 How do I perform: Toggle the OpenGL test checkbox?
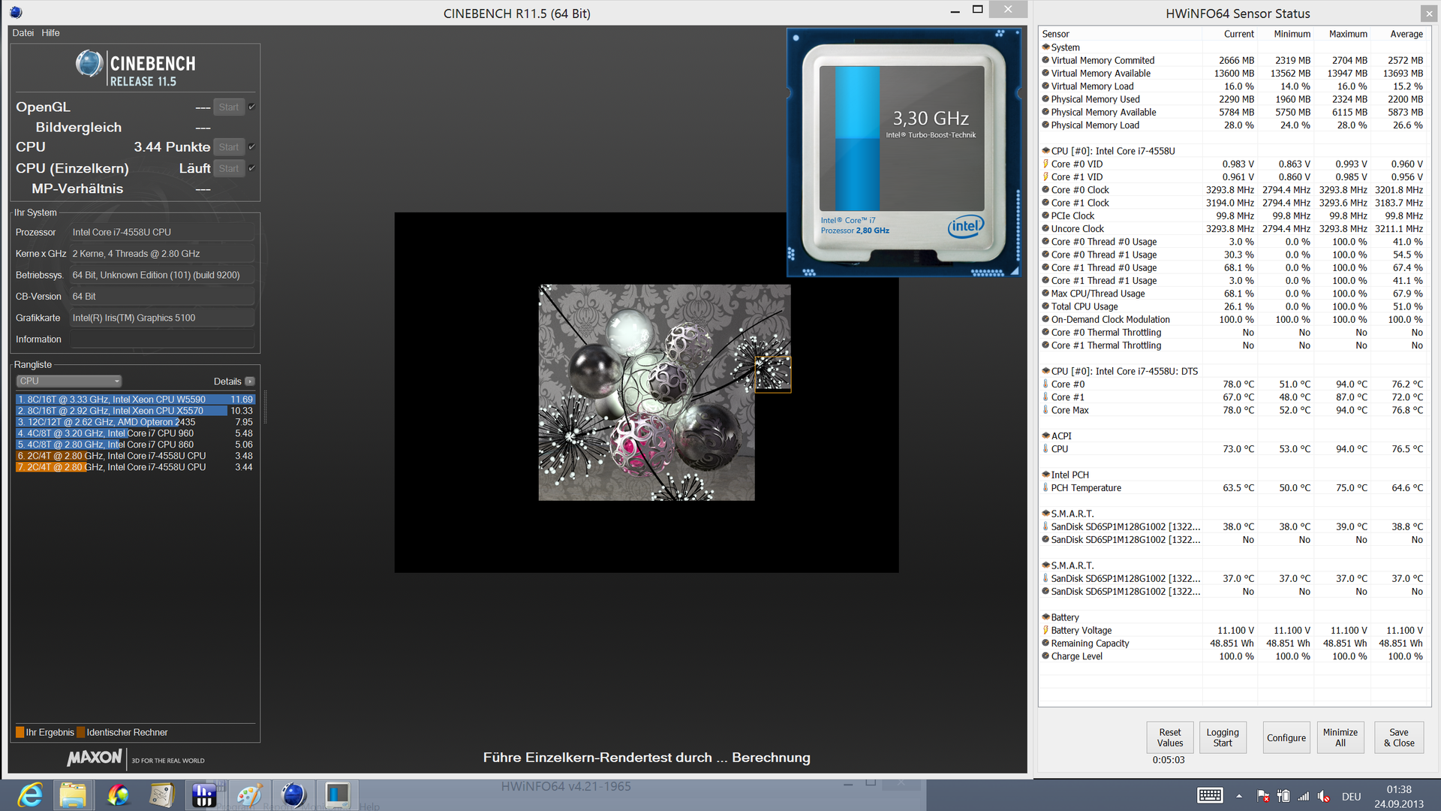point(252,107)
